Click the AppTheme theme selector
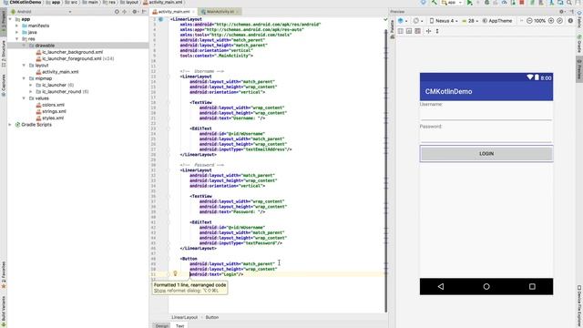The image size is (583, 328). pos(497,21)
